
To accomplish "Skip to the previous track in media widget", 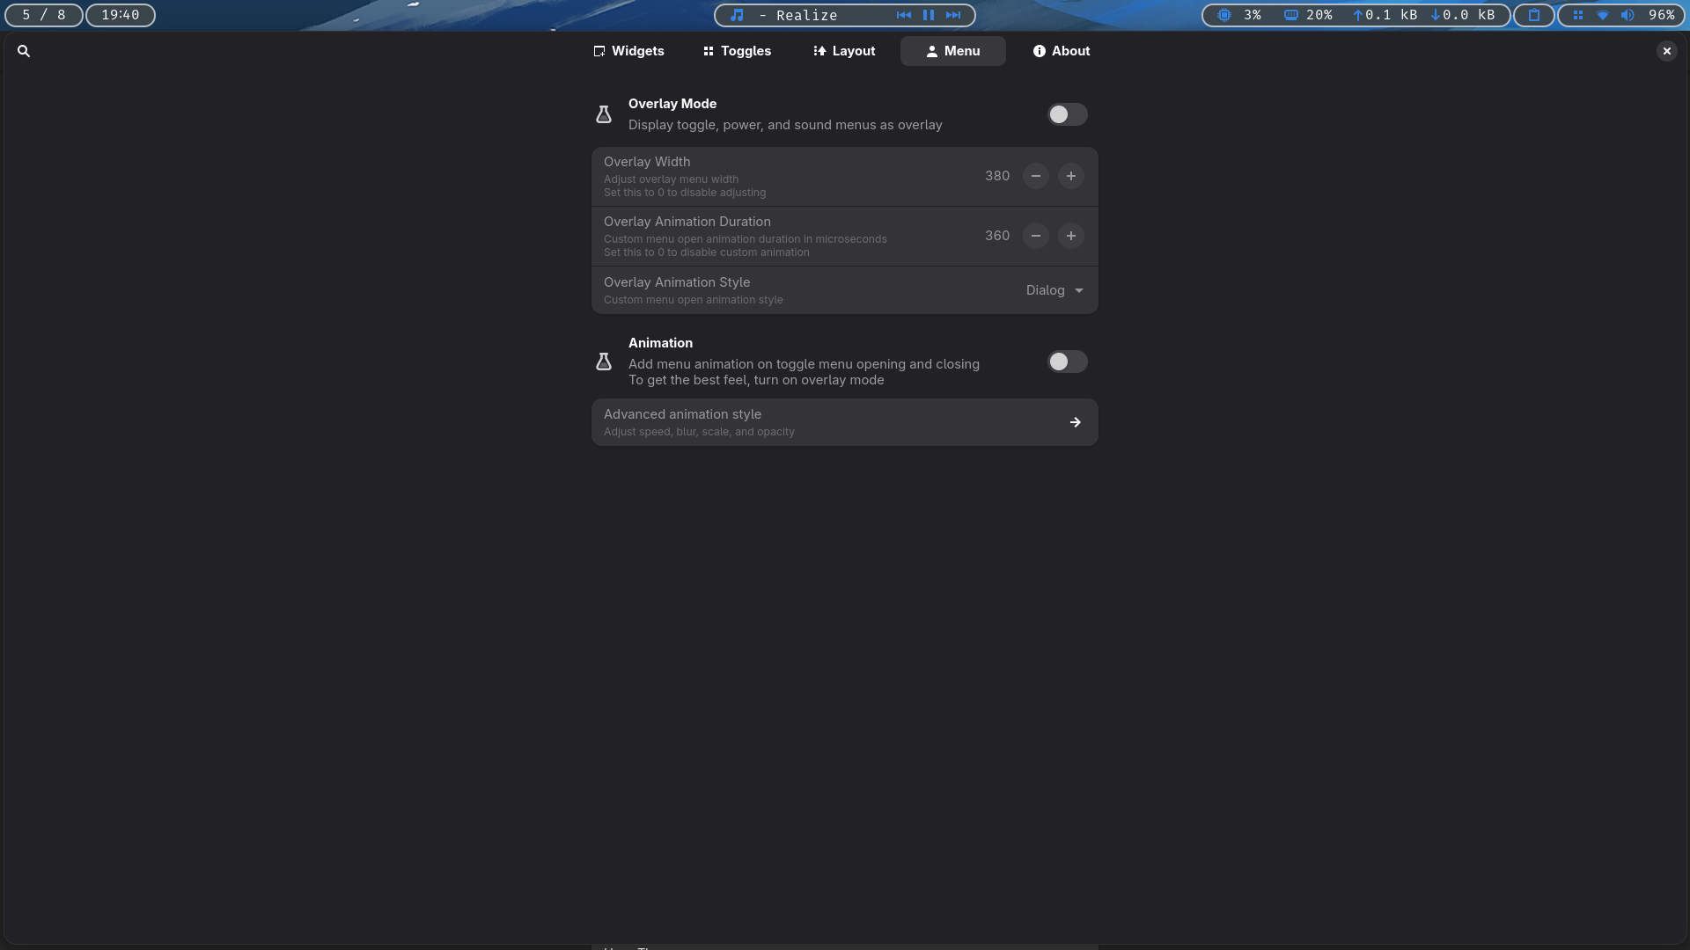I will tap(903, 15).
